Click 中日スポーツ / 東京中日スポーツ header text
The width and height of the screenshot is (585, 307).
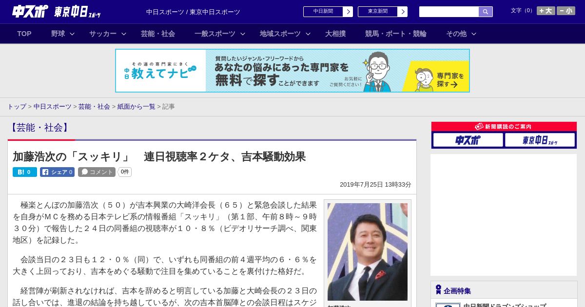point(193,12)
